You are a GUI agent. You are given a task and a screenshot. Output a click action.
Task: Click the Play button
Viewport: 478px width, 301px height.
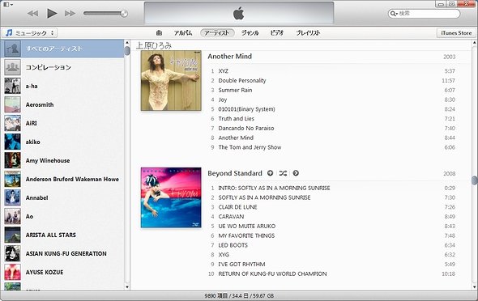(x=52, y=14)
